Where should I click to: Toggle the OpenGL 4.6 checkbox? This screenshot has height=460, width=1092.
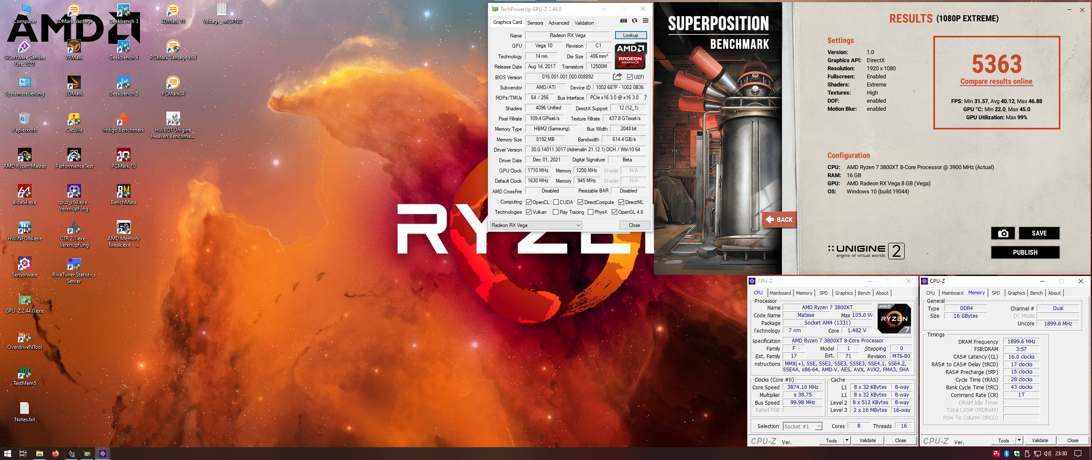[x=614, y=212]
